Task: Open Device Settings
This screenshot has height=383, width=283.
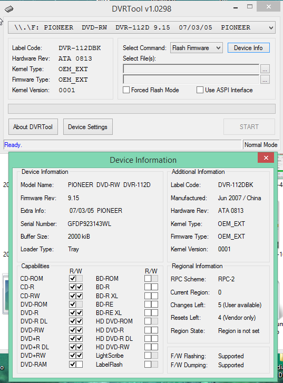Action: (x=88, y=127)
